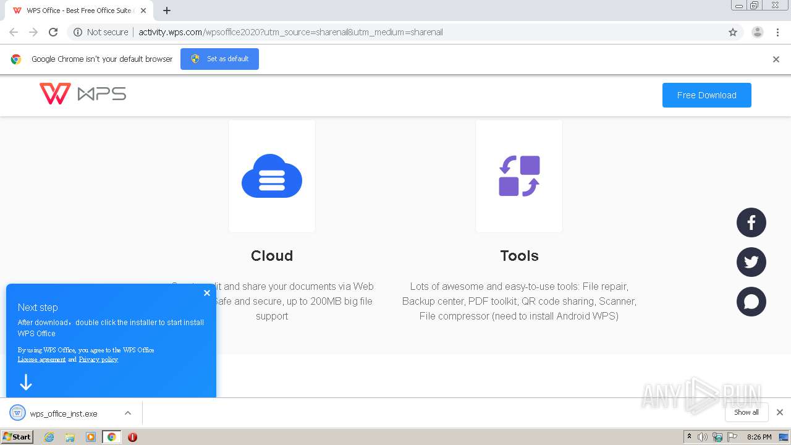Open the network tray icon
Screen dimensions: 791x445
[717, 437]
